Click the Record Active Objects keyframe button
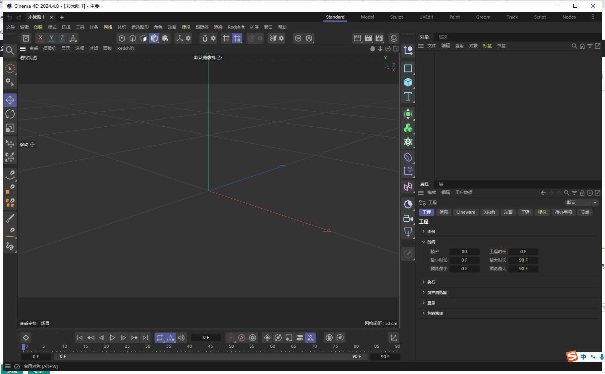The width and height of the screenshot is (605, 374). (231, 338)
